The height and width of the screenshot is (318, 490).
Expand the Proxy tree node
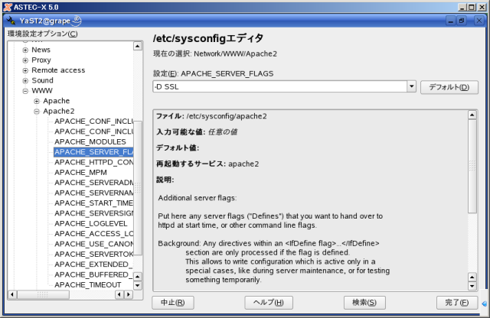(25, 60)
